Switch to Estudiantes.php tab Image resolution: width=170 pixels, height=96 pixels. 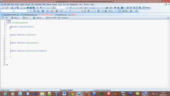coord(61,15)
